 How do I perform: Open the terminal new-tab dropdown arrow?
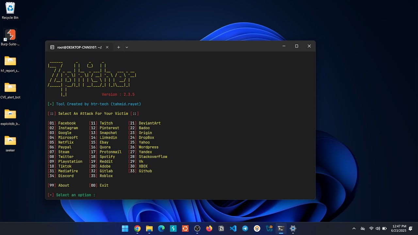coord(127,47)
